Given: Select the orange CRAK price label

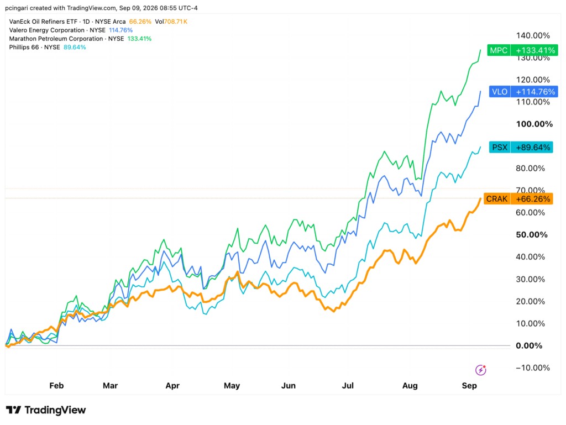Looking at the screenshot, I should 518,199.
